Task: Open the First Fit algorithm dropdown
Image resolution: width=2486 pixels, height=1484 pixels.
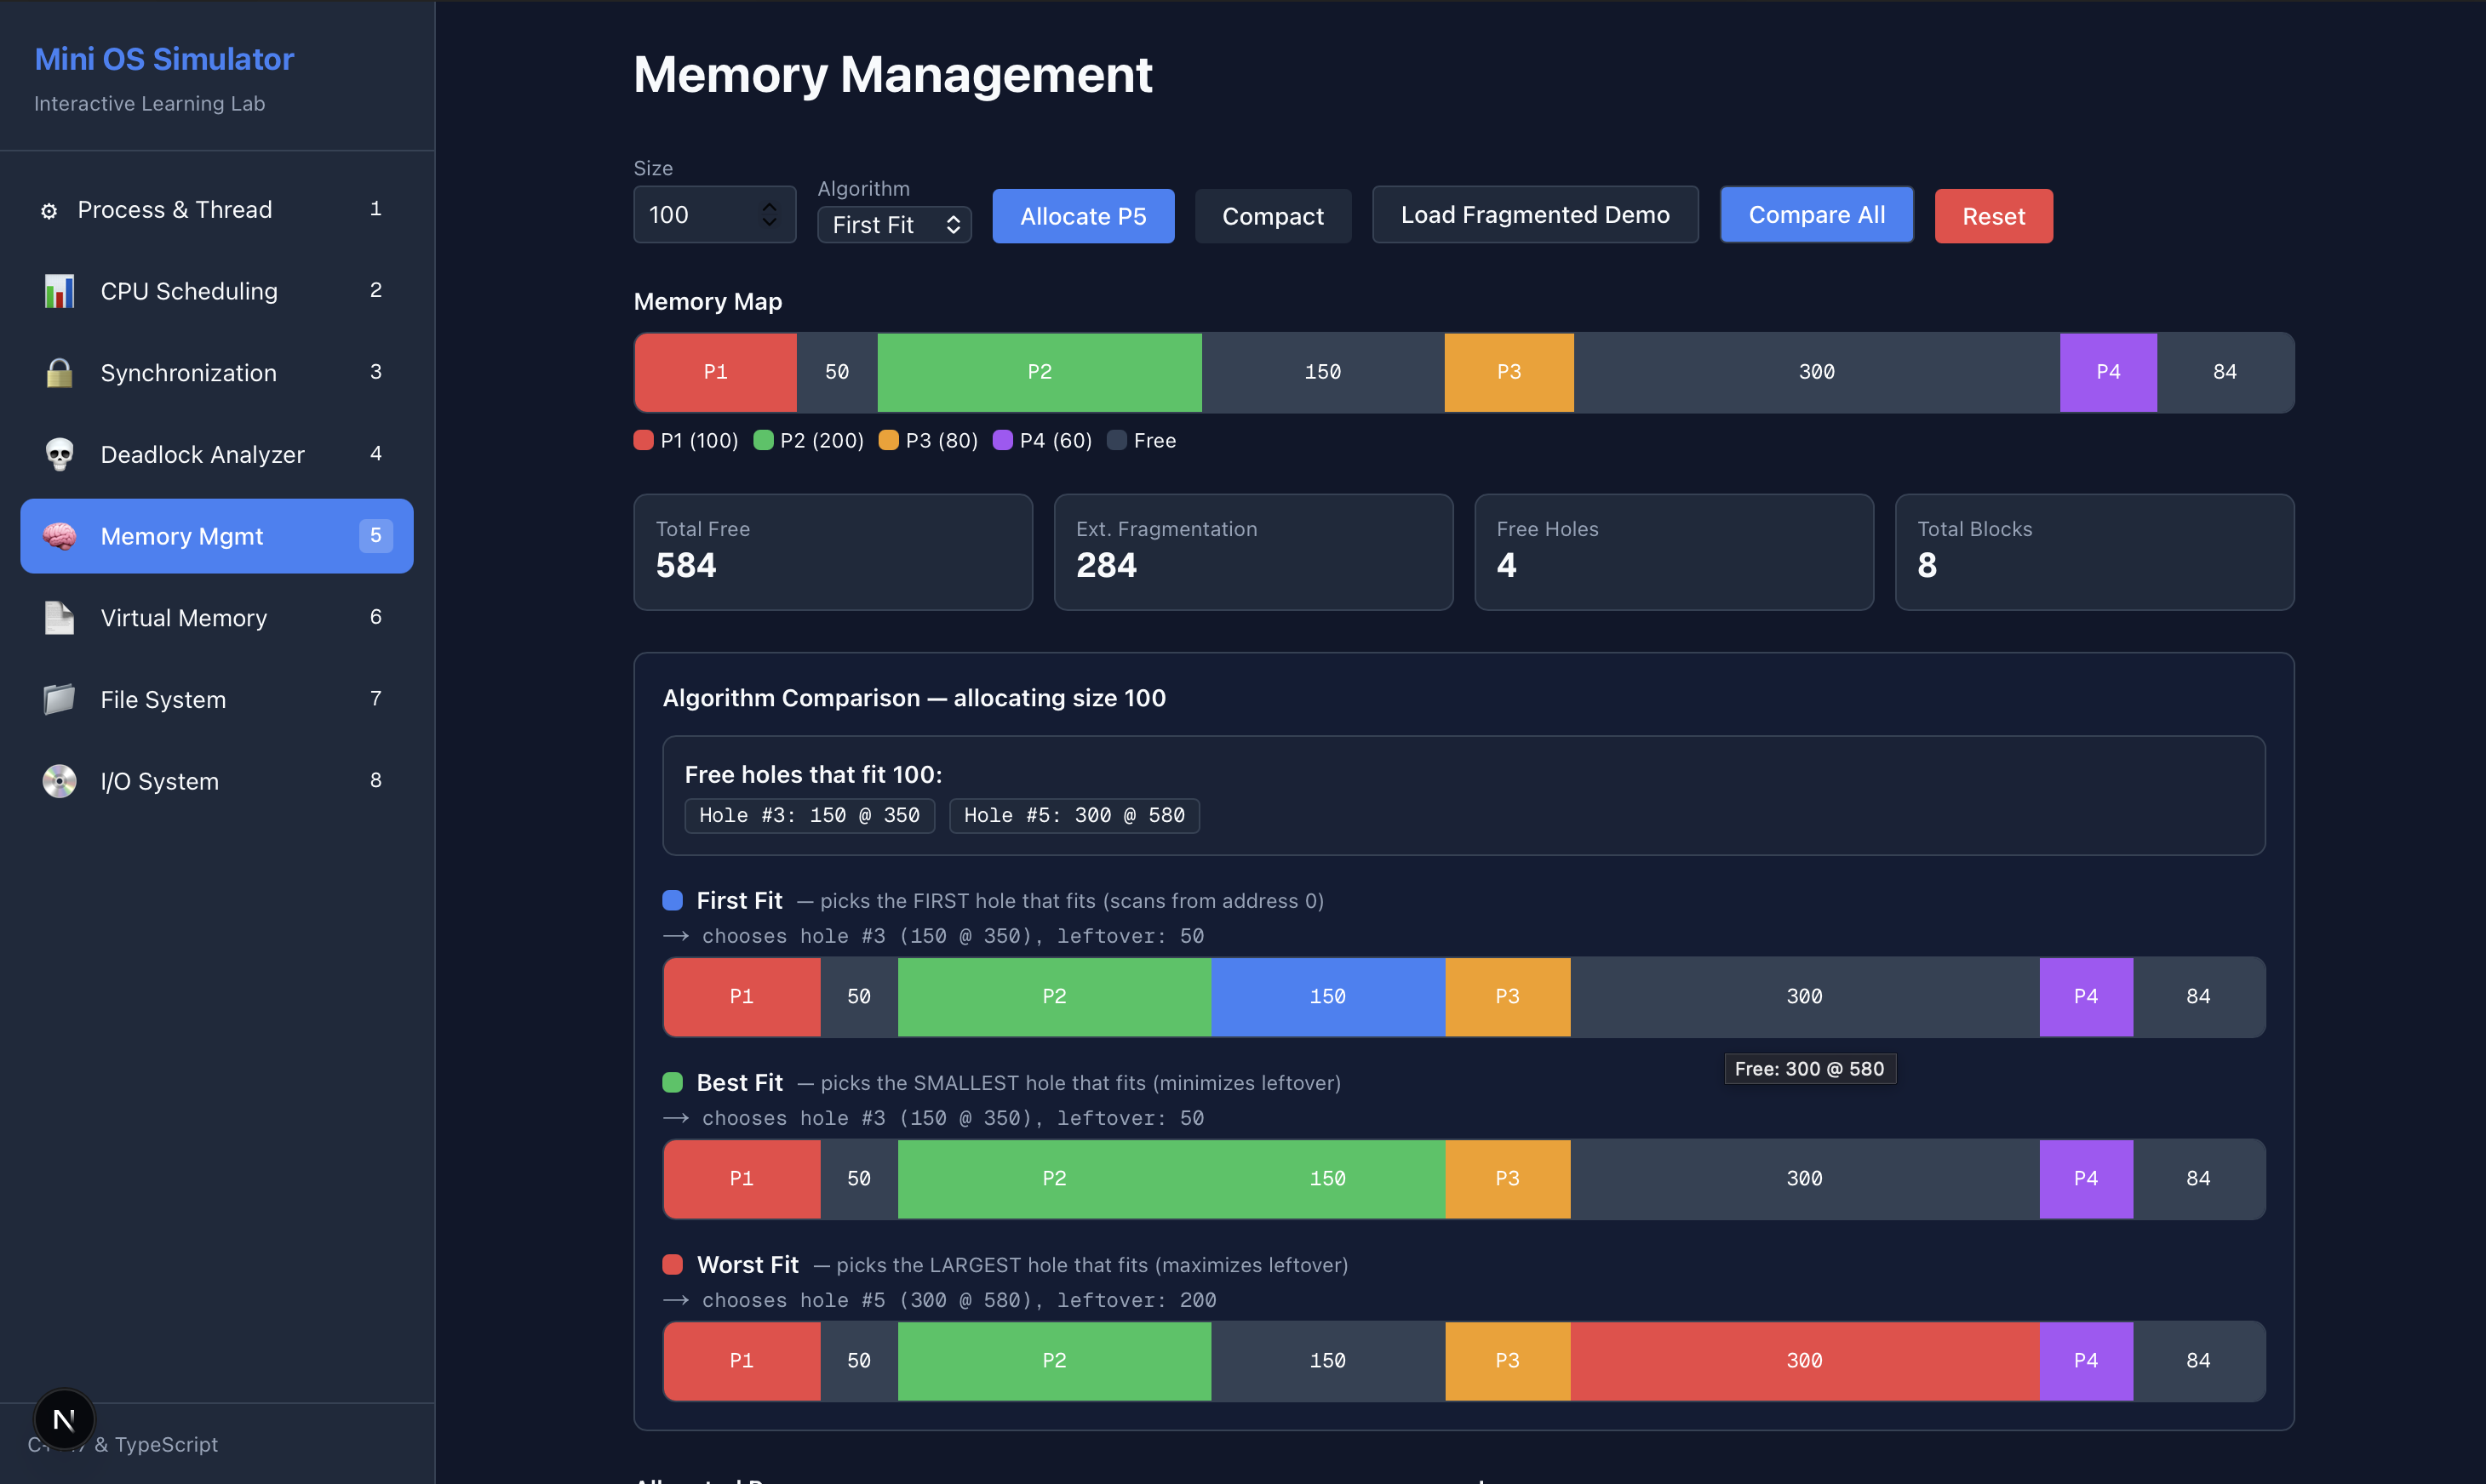Action: pos(893,225)
